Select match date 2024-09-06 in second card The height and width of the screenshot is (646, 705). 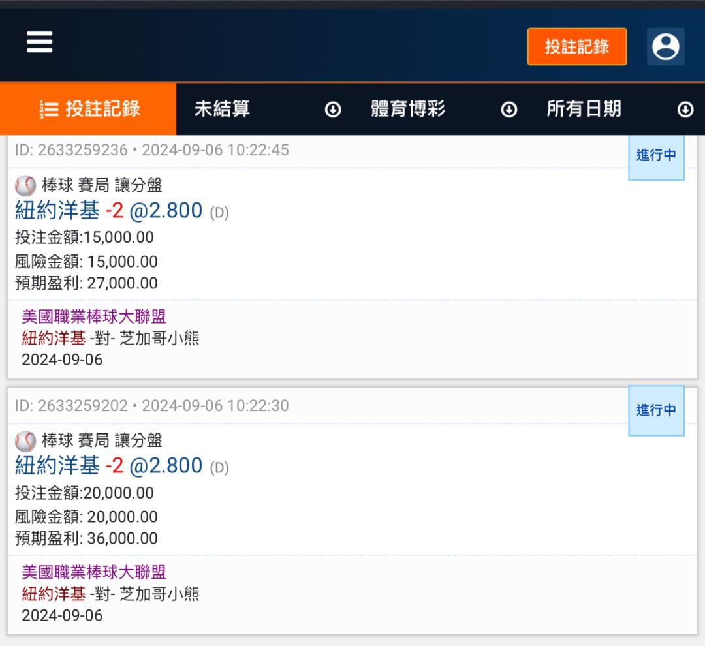(62, 616)
